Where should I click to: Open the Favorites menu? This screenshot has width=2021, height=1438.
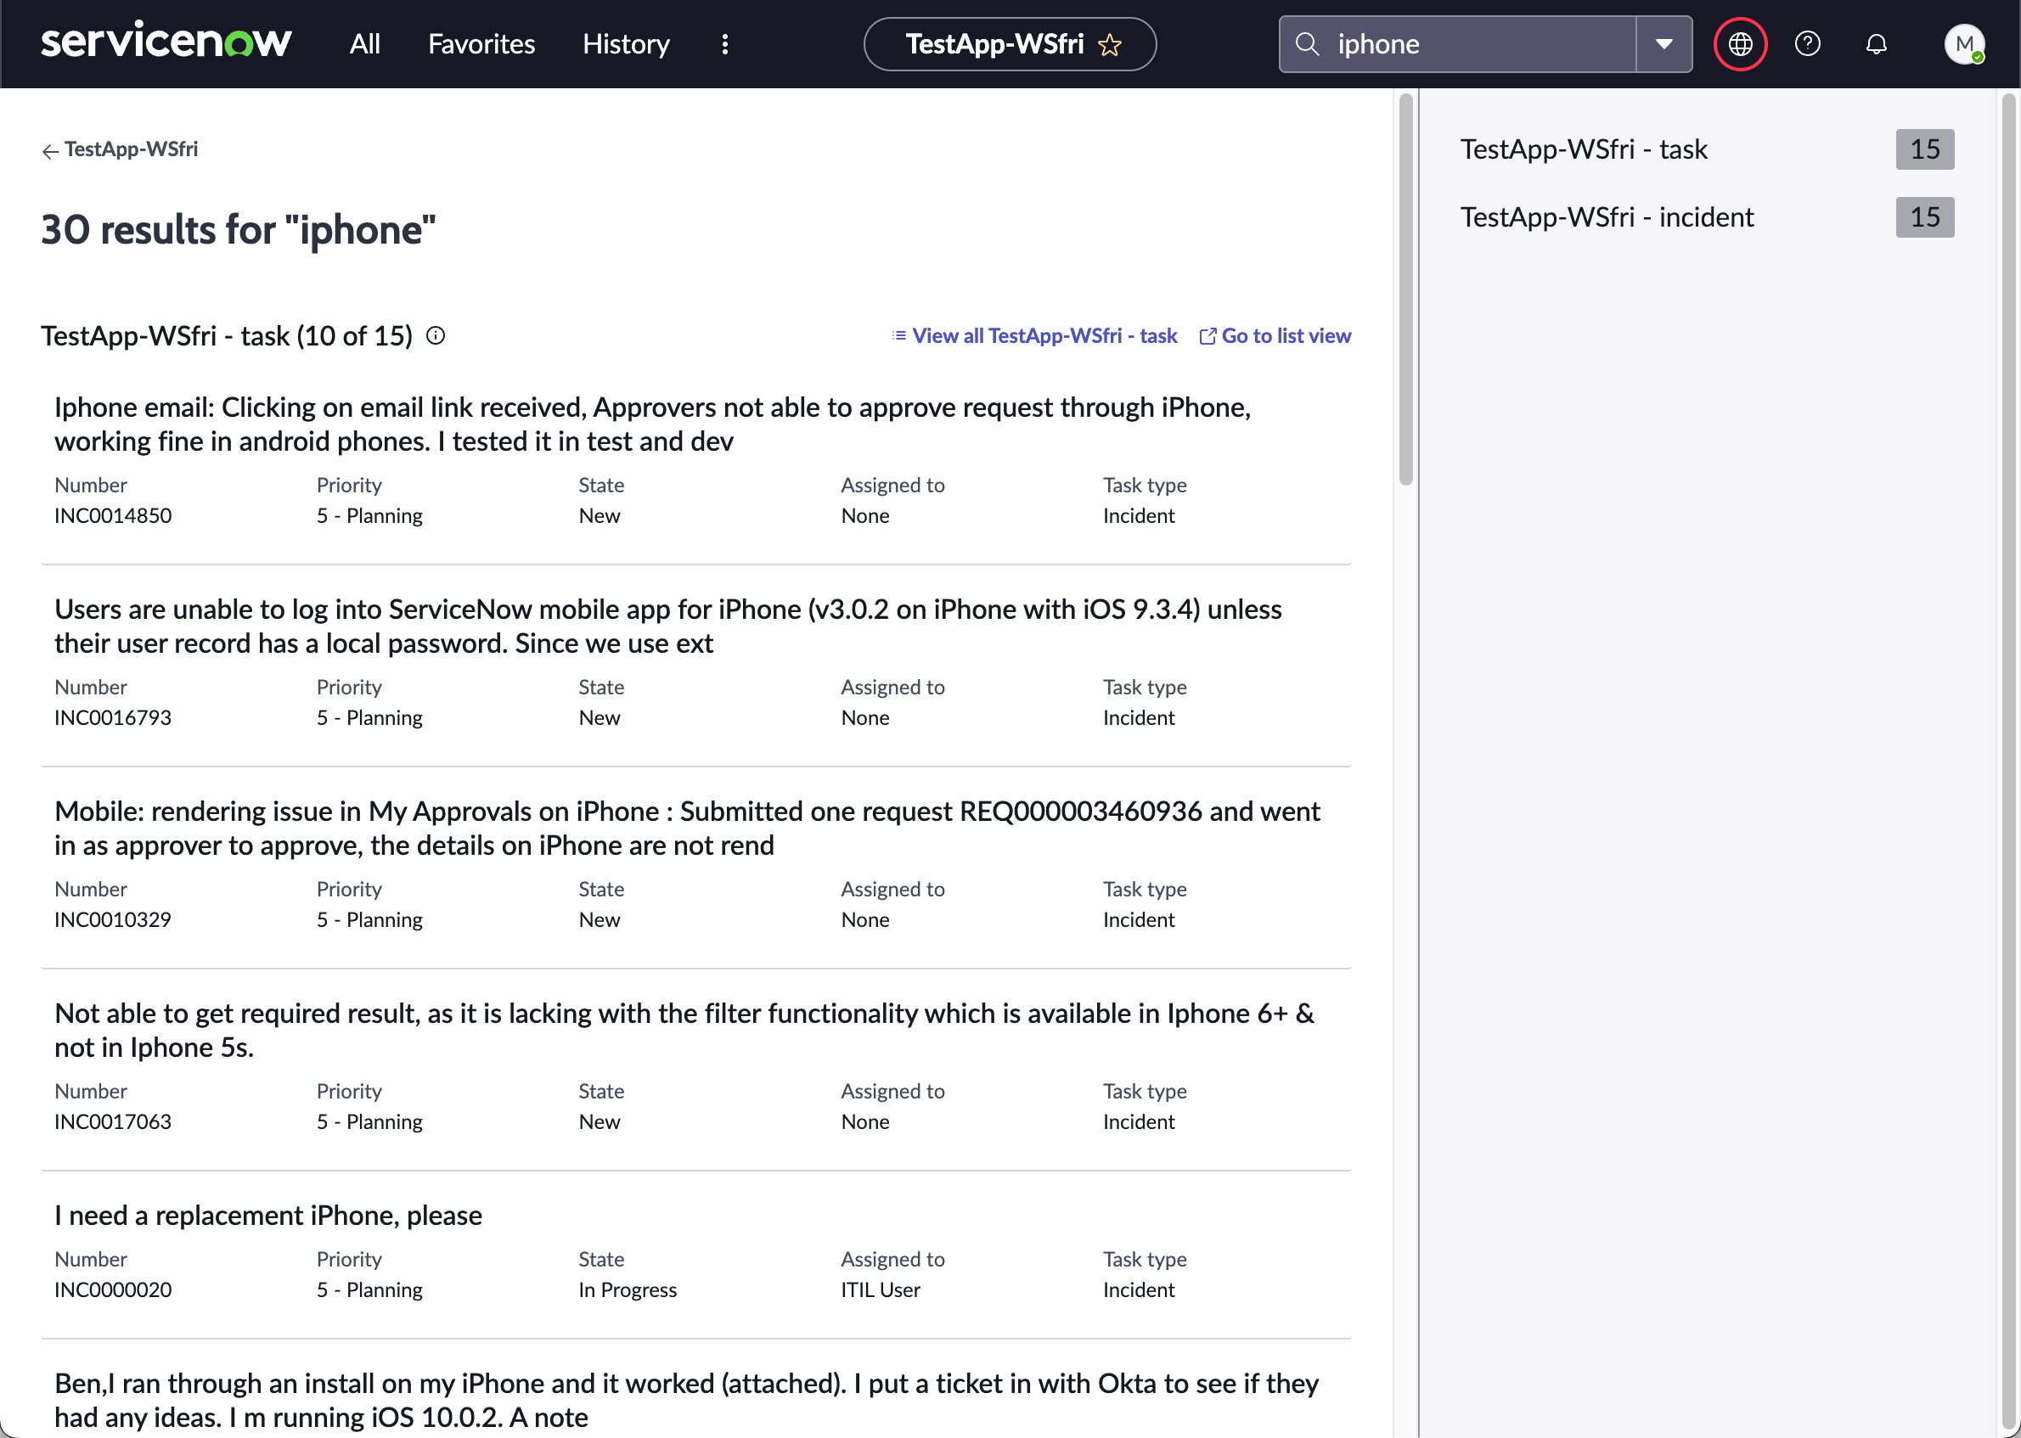481,43
